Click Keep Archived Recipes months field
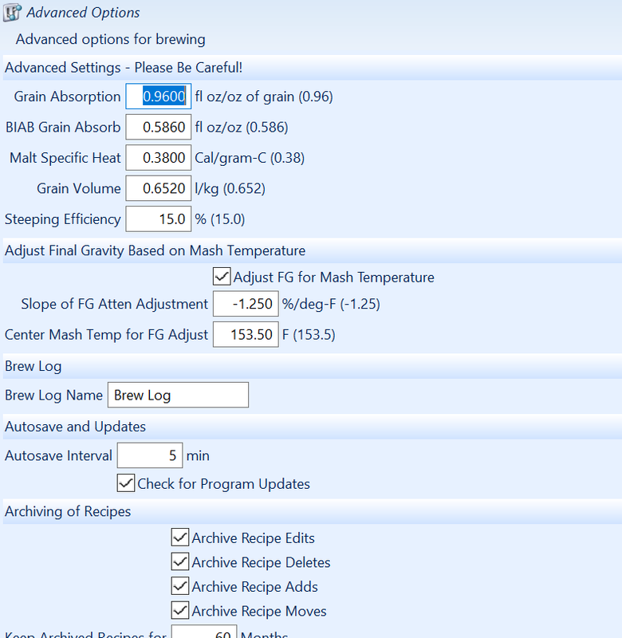 204,632
